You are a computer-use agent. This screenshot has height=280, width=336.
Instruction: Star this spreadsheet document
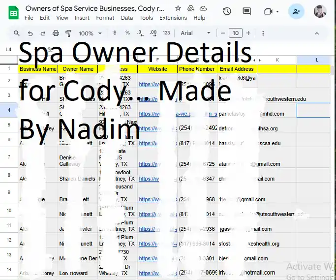[x=178, y=8]
